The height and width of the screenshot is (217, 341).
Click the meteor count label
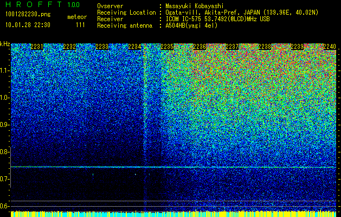click(x=77, y=17)
